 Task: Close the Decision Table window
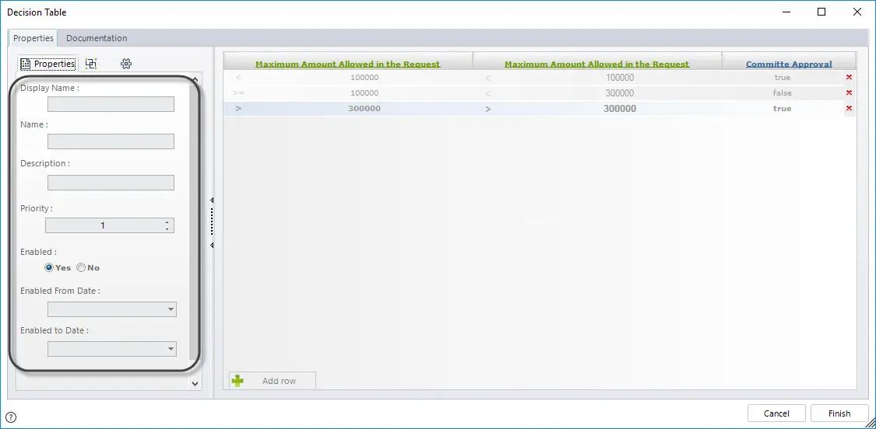857,12
